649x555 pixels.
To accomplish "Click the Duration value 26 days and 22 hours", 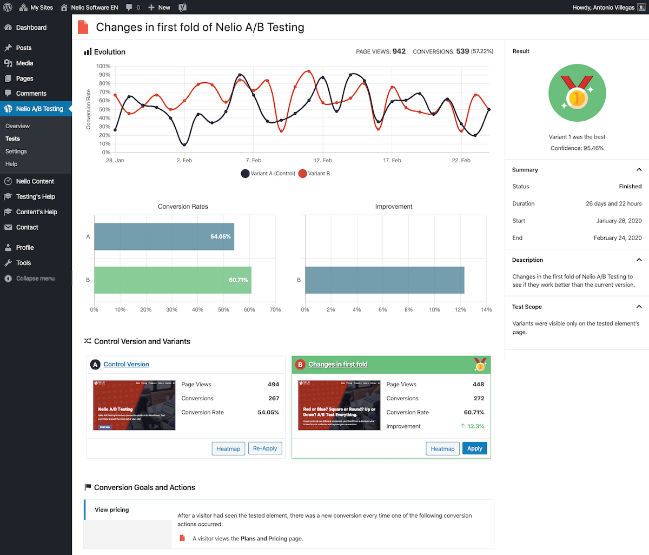I will click(614, 203).
